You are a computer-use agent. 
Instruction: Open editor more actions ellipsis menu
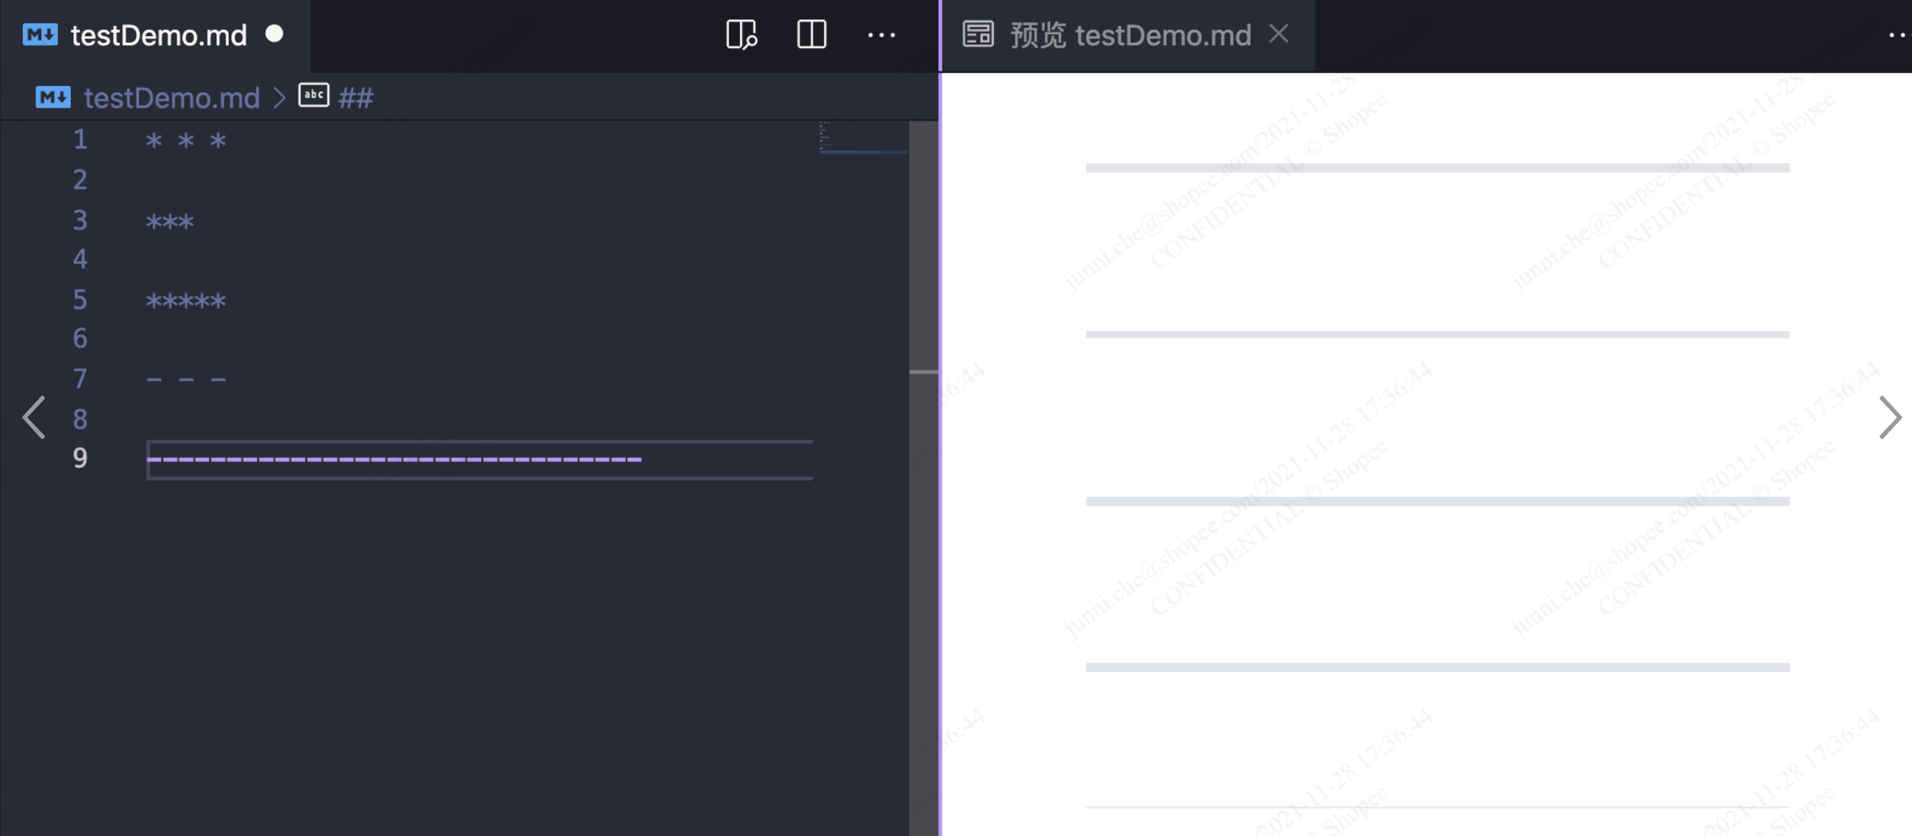[881, 34]
